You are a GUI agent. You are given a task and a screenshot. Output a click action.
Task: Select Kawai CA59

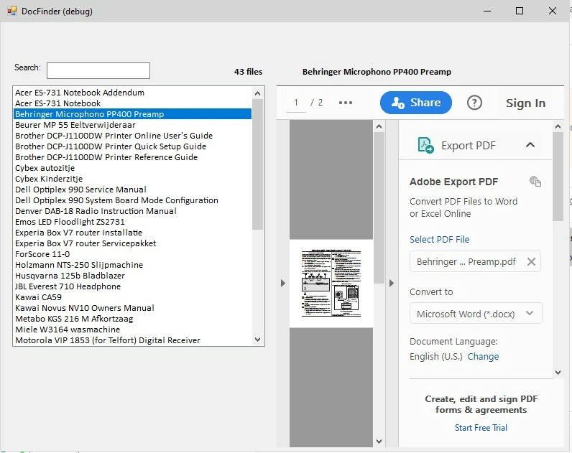click(x=132, y=297)
